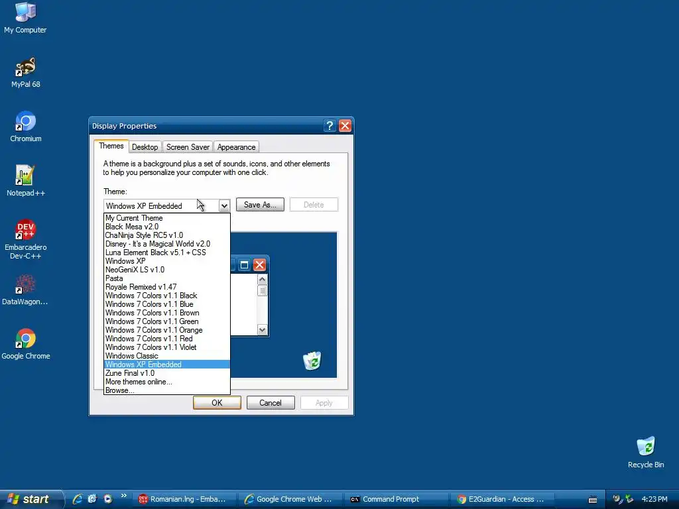
Task: Open Embarcadero Dev-C++ desktop shortcut
Action: [26, 239]
